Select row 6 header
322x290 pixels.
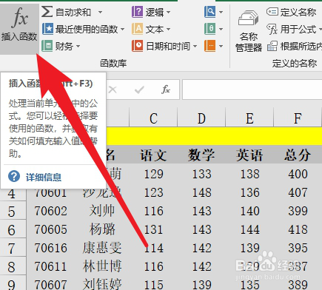pos(13,229)
